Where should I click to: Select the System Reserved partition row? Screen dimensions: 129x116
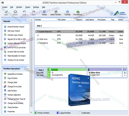tap(80, 32)
